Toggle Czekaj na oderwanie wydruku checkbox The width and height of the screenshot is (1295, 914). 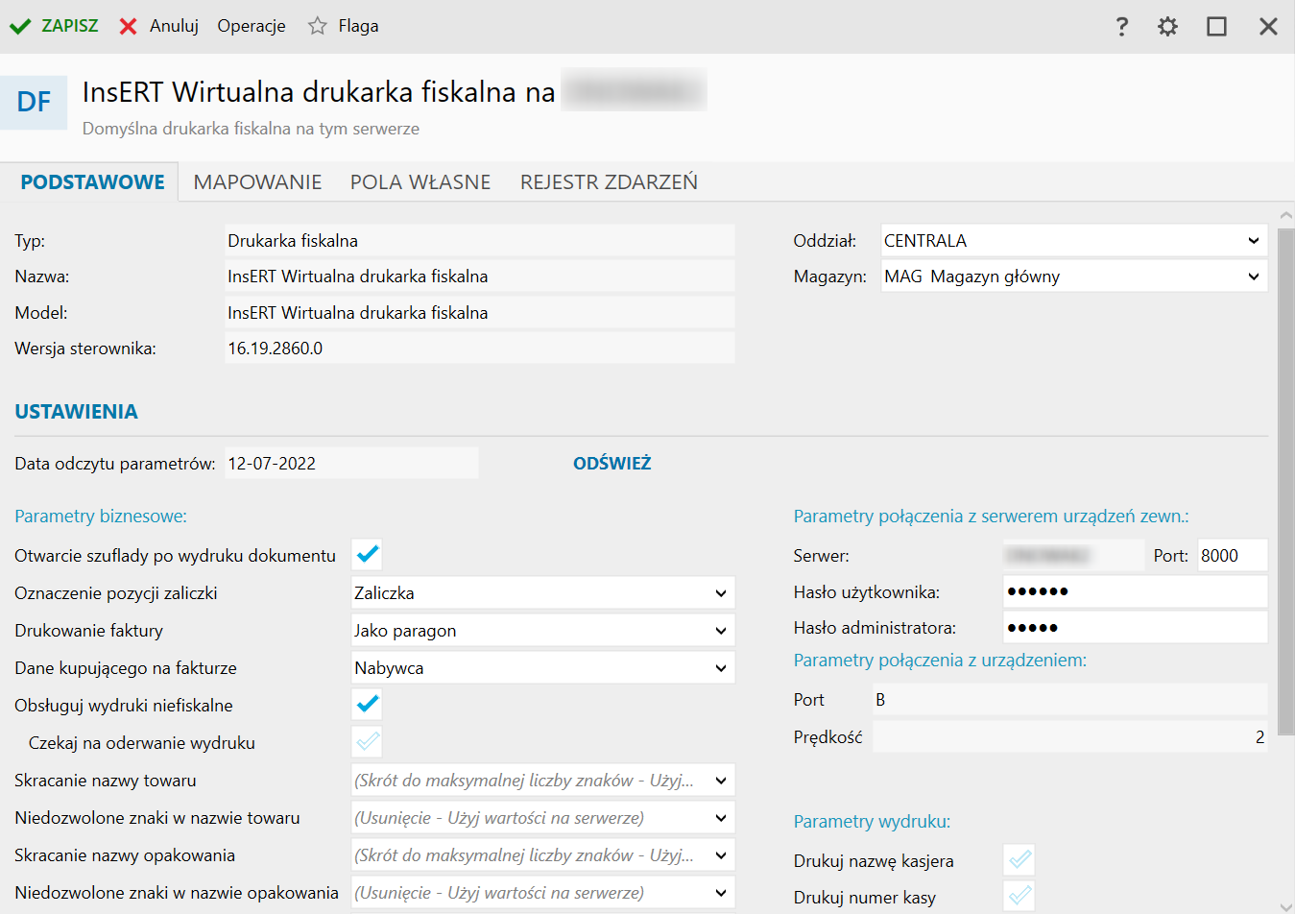367,742
